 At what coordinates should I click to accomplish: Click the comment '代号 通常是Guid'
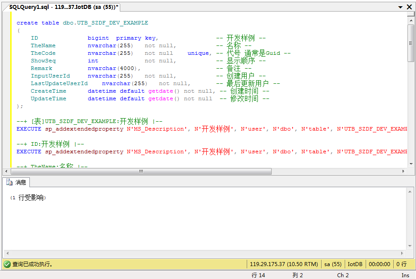(253, 53)
